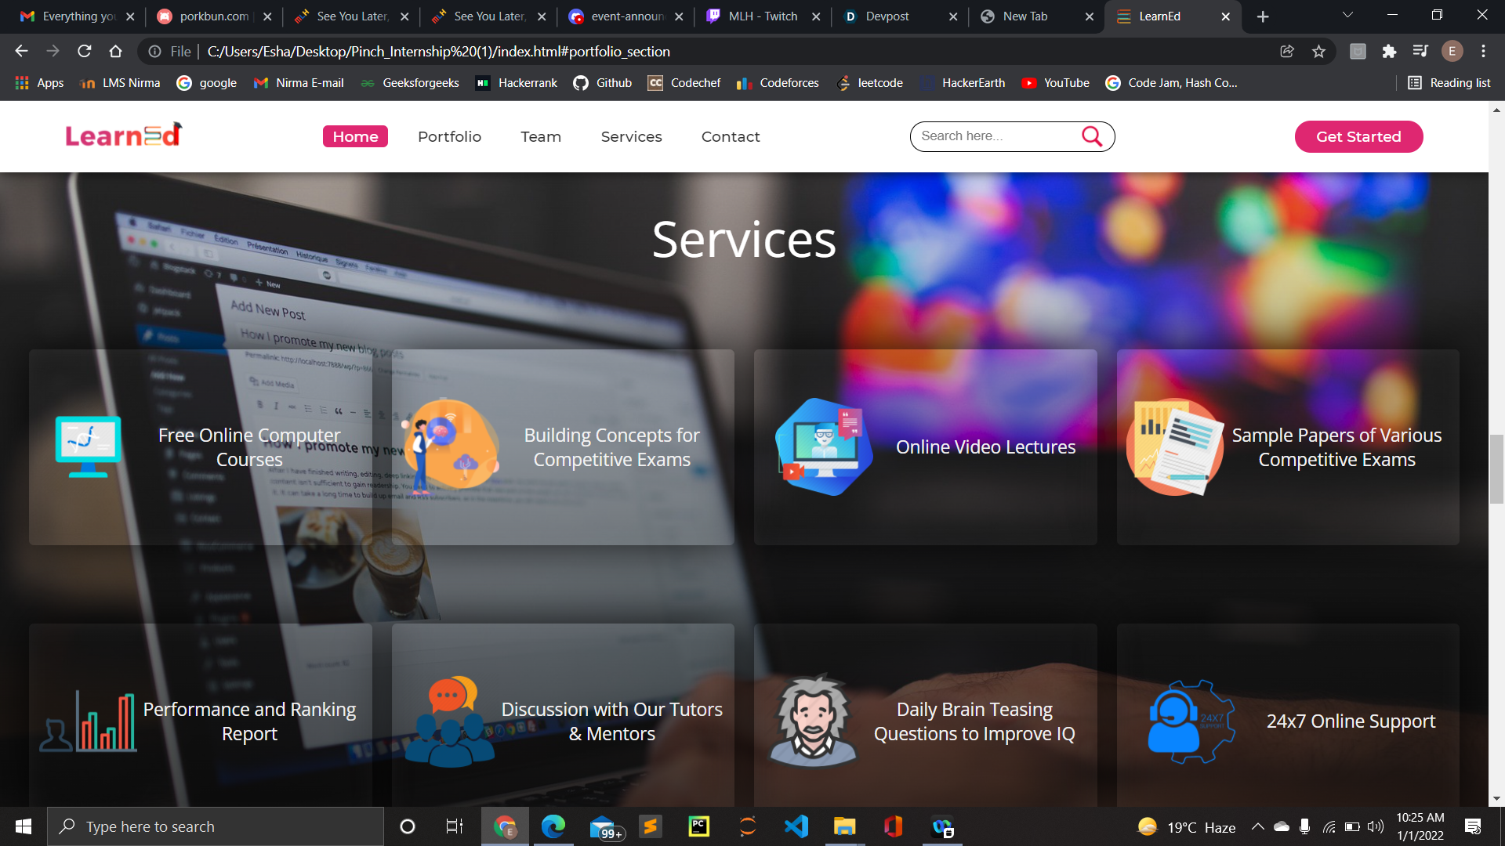Click the Sample Papers document icon

point(1174,446)
